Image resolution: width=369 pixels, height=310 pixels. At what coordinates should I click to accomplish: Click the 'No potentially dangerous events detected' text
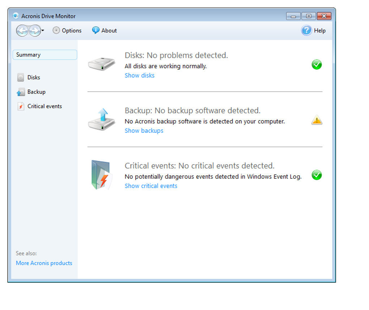click(213, 176)
